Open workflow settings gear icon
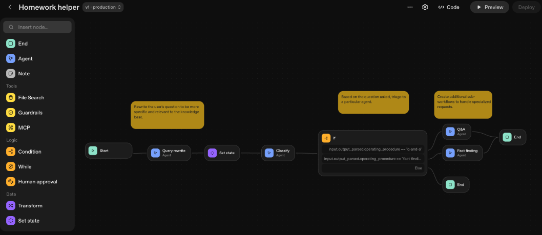Viewport: 542px width, 235px height. tap(425, 7)
